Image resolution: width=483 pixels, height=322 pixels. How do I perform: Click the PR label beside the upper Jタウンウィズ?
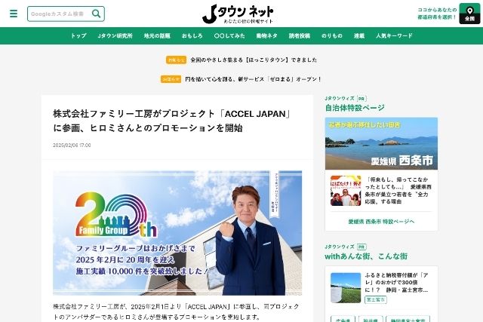(361, 99)
